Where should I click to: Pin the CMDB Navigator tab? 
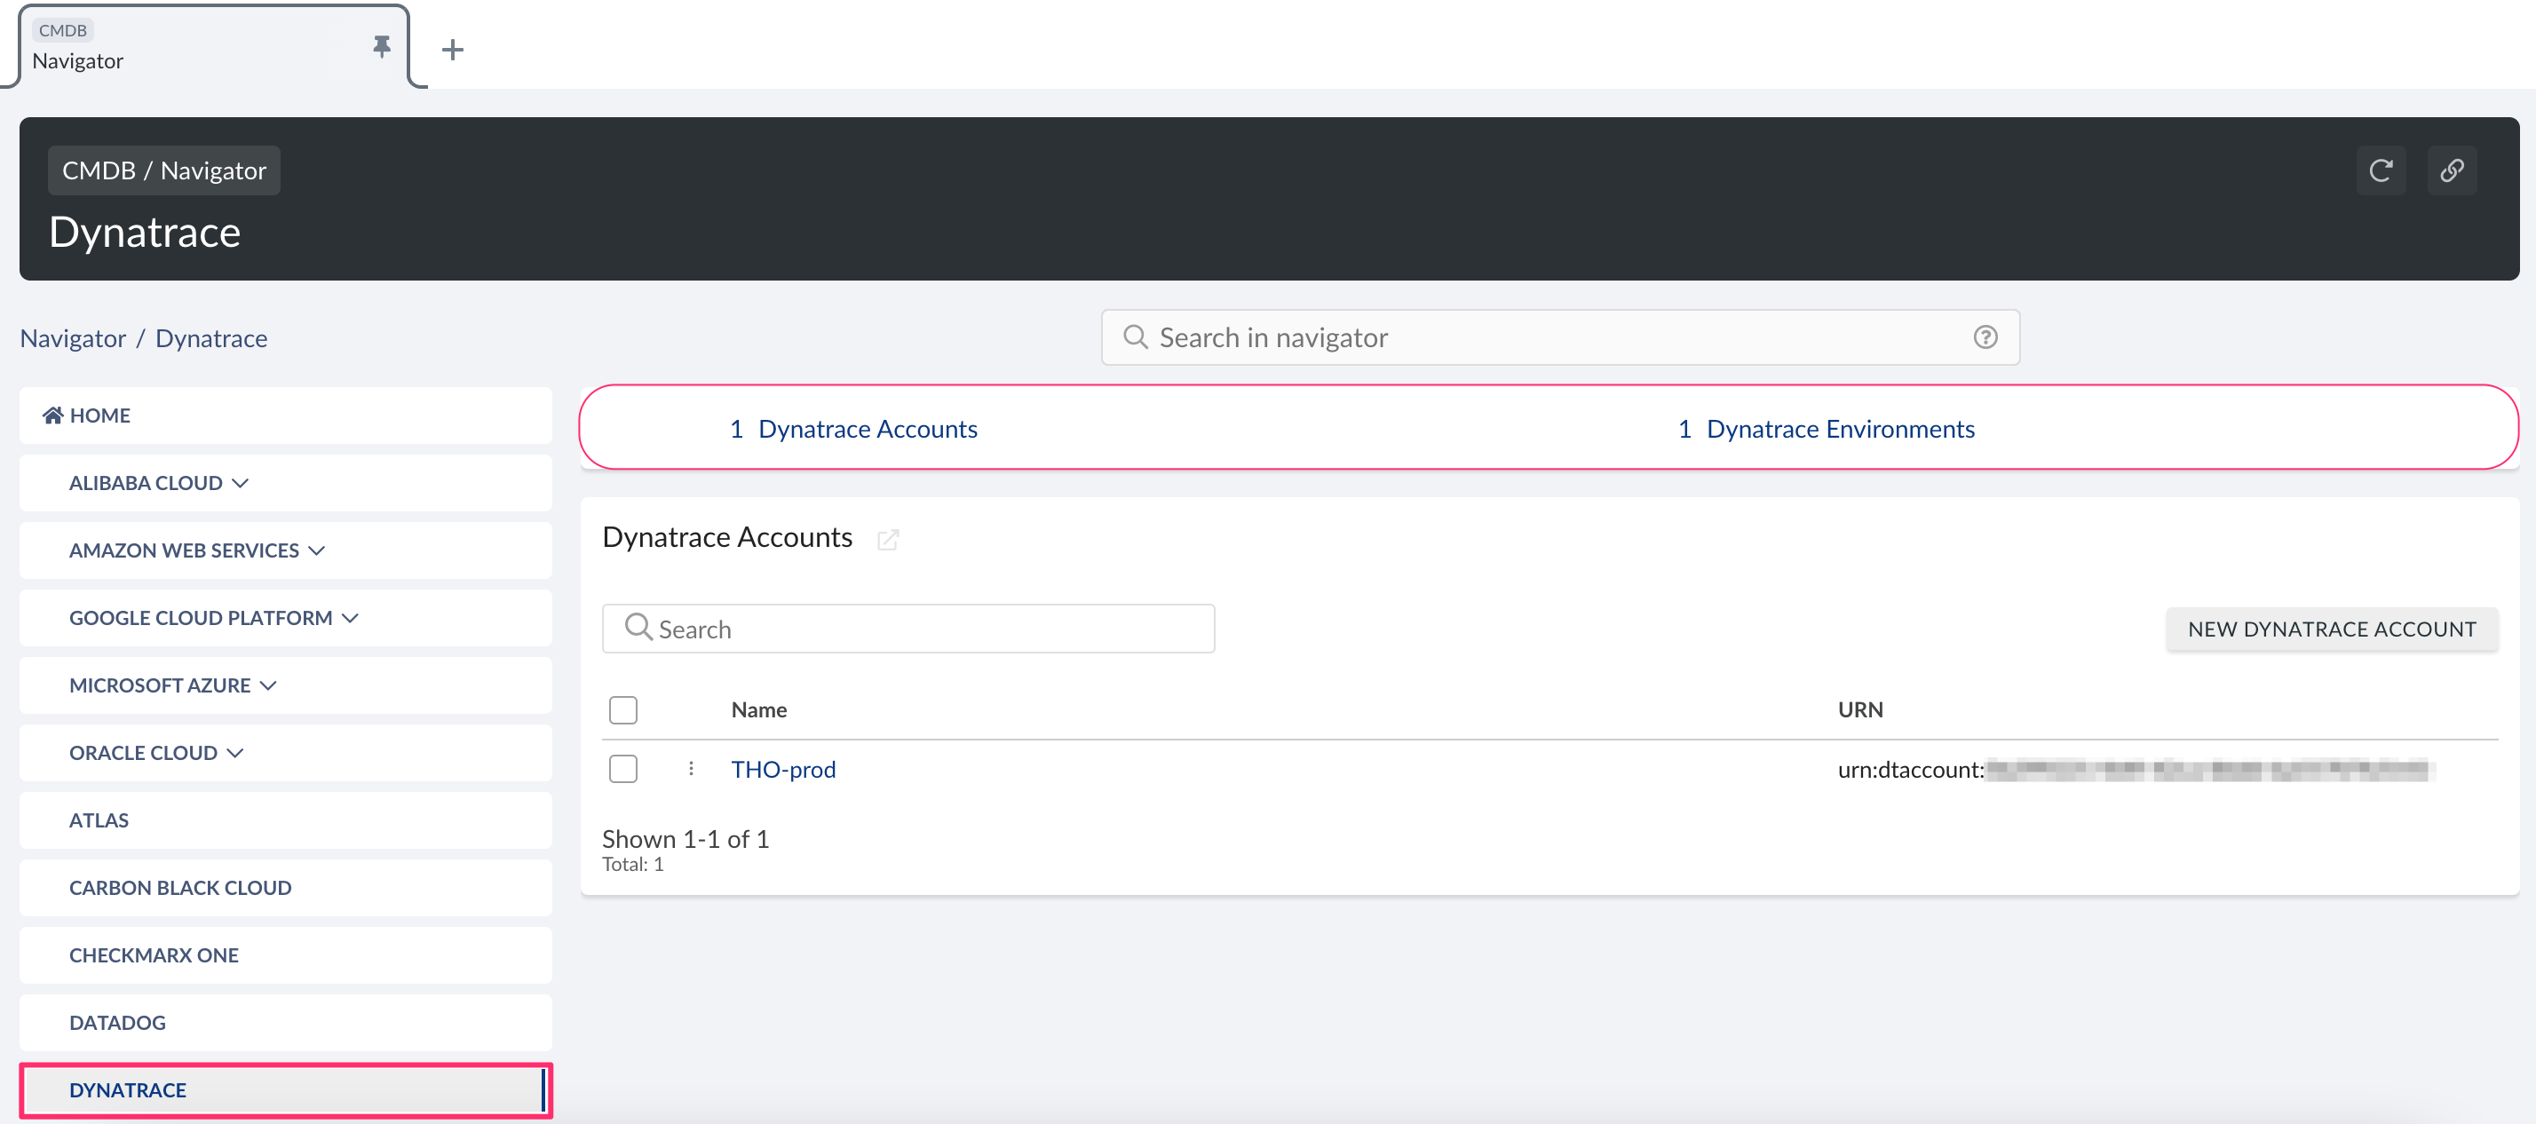(382, 46)
